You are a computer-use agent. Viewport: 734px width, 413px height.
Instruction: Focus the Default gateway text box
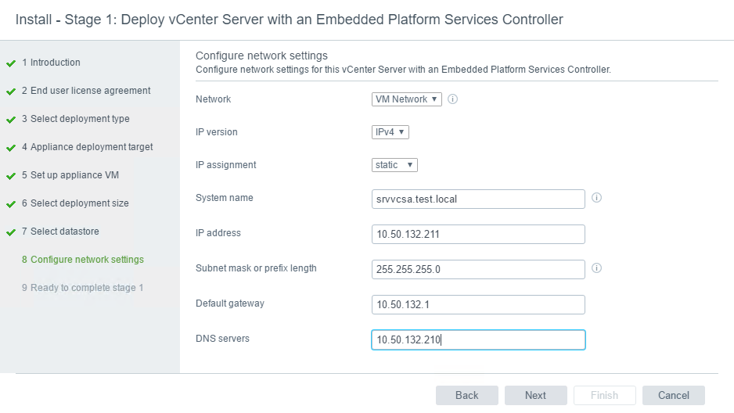478,304
